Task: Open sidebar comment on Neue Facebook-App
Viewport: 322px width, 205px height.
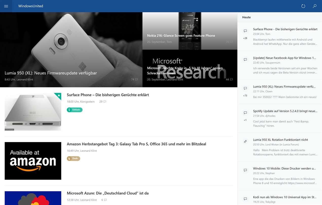Action: (x=285, y=58)
